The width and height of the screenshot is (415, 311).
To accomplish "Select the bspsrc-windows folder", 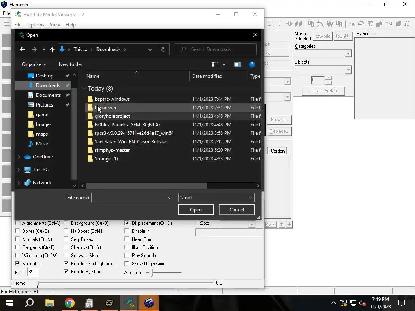I will tap(112, 99).
